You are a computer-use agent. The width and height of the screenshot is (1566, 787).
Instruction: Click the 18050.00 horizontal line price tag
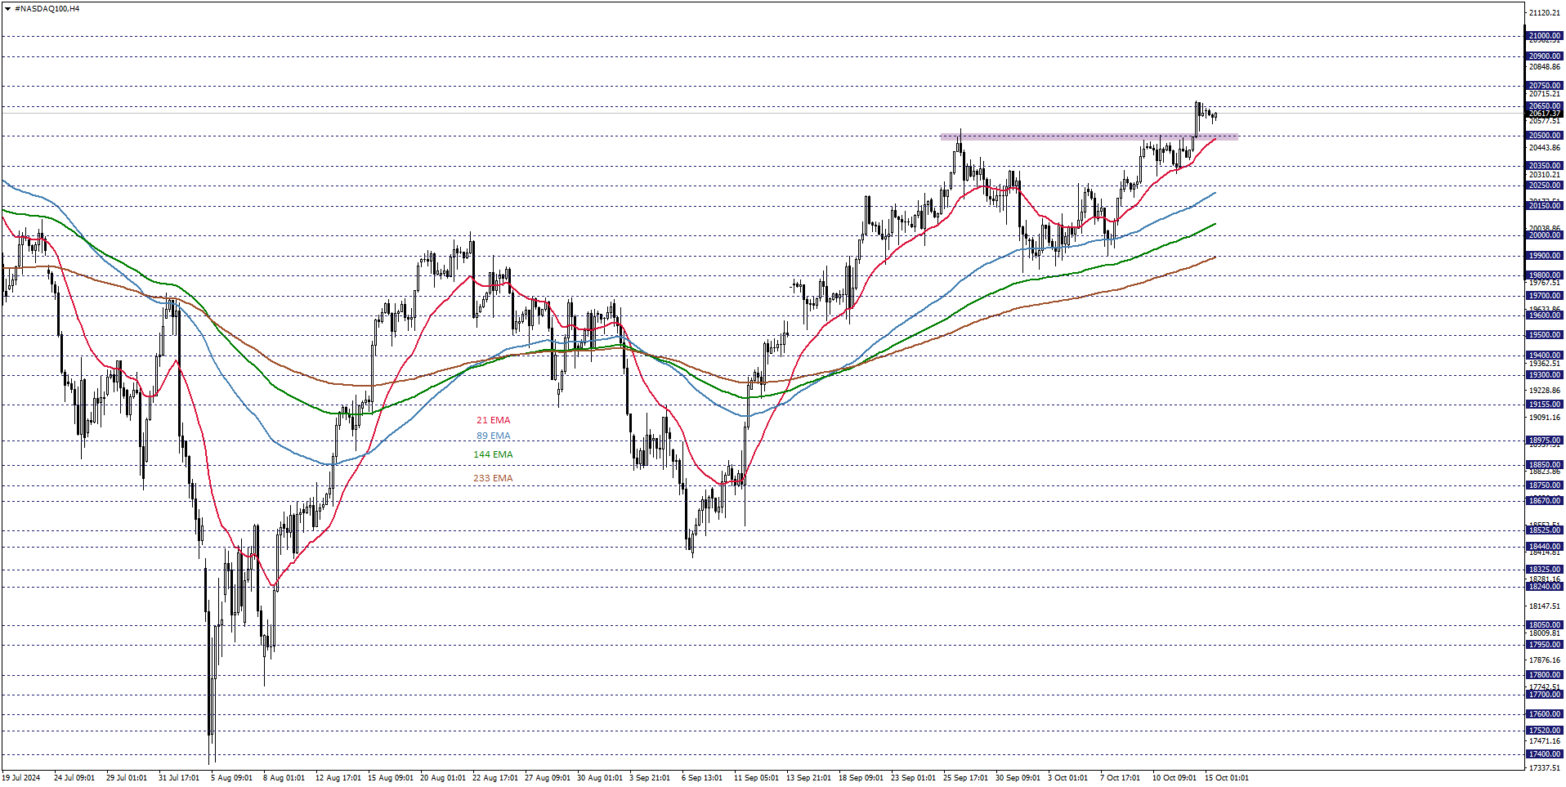coord(1544,625)
